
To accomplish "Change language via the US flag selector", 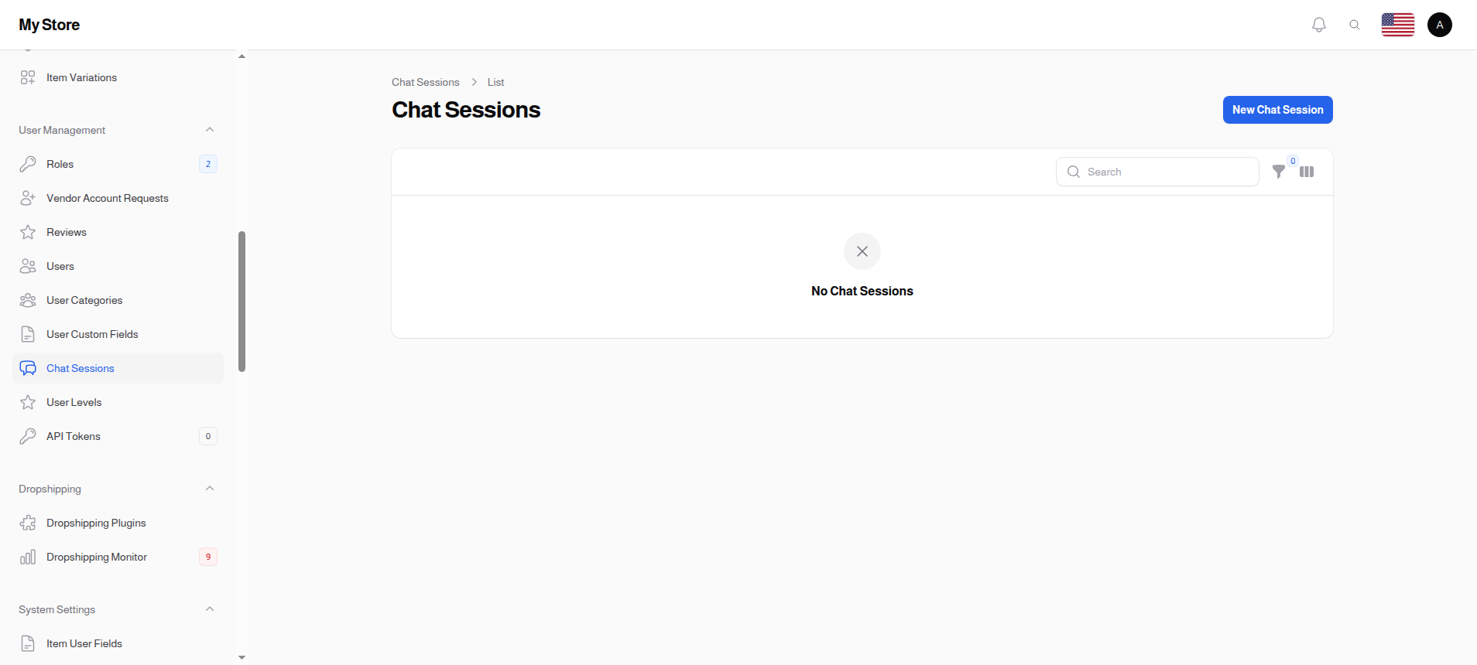I will tap(1397, 24).
